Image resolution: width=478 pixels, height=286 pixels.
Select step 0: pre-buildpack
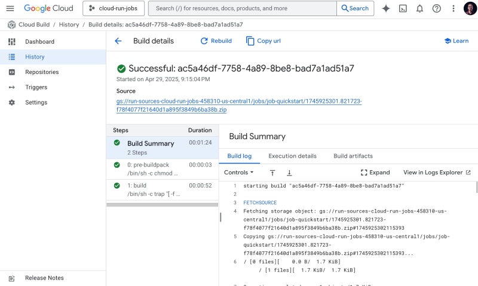click(x=163, y=169)
